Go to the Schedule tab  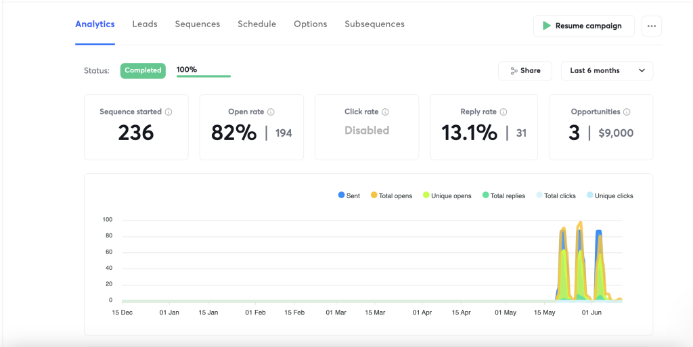256,24
